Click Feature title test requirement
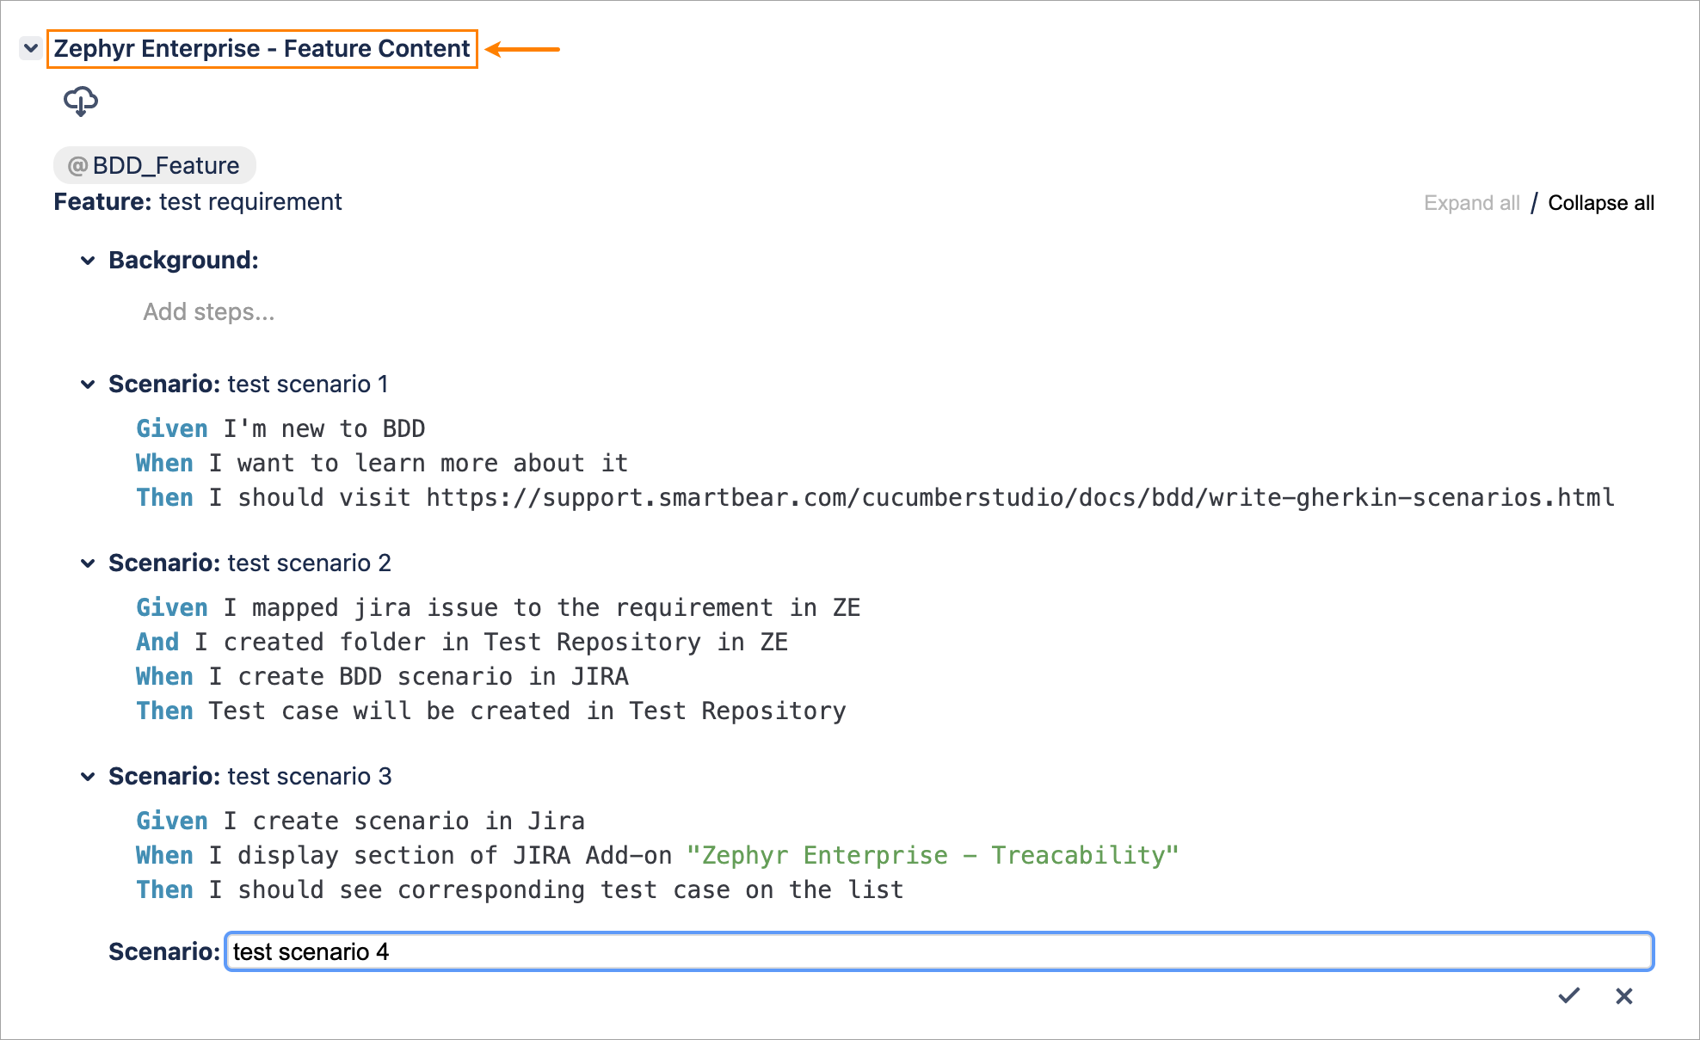Viewport: 1700px width, 1040px height. pos(249,201)
